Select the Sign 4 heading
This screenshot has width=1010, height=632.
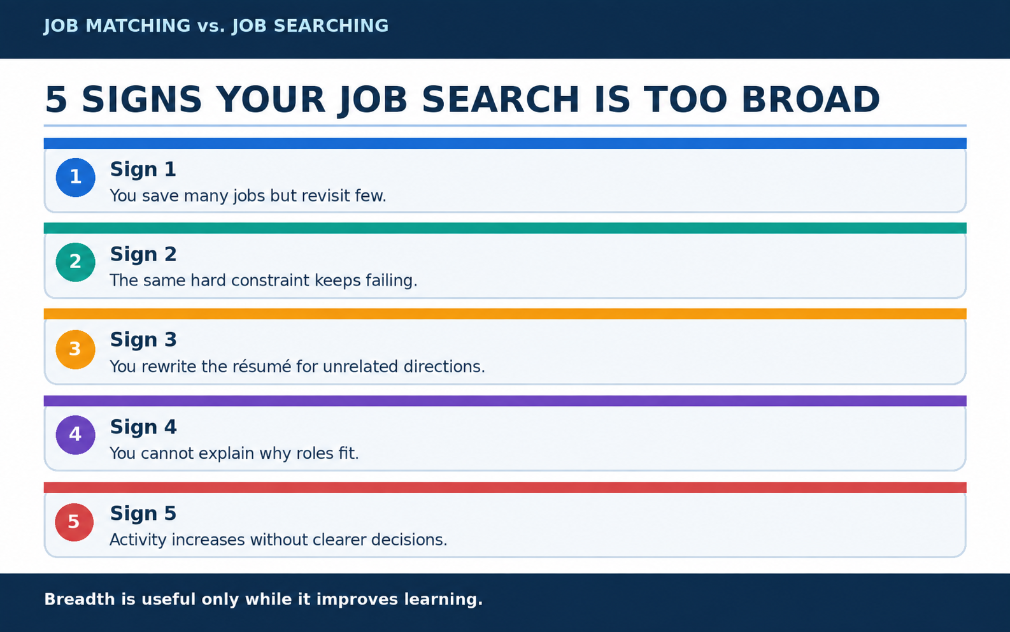point(143,427)
